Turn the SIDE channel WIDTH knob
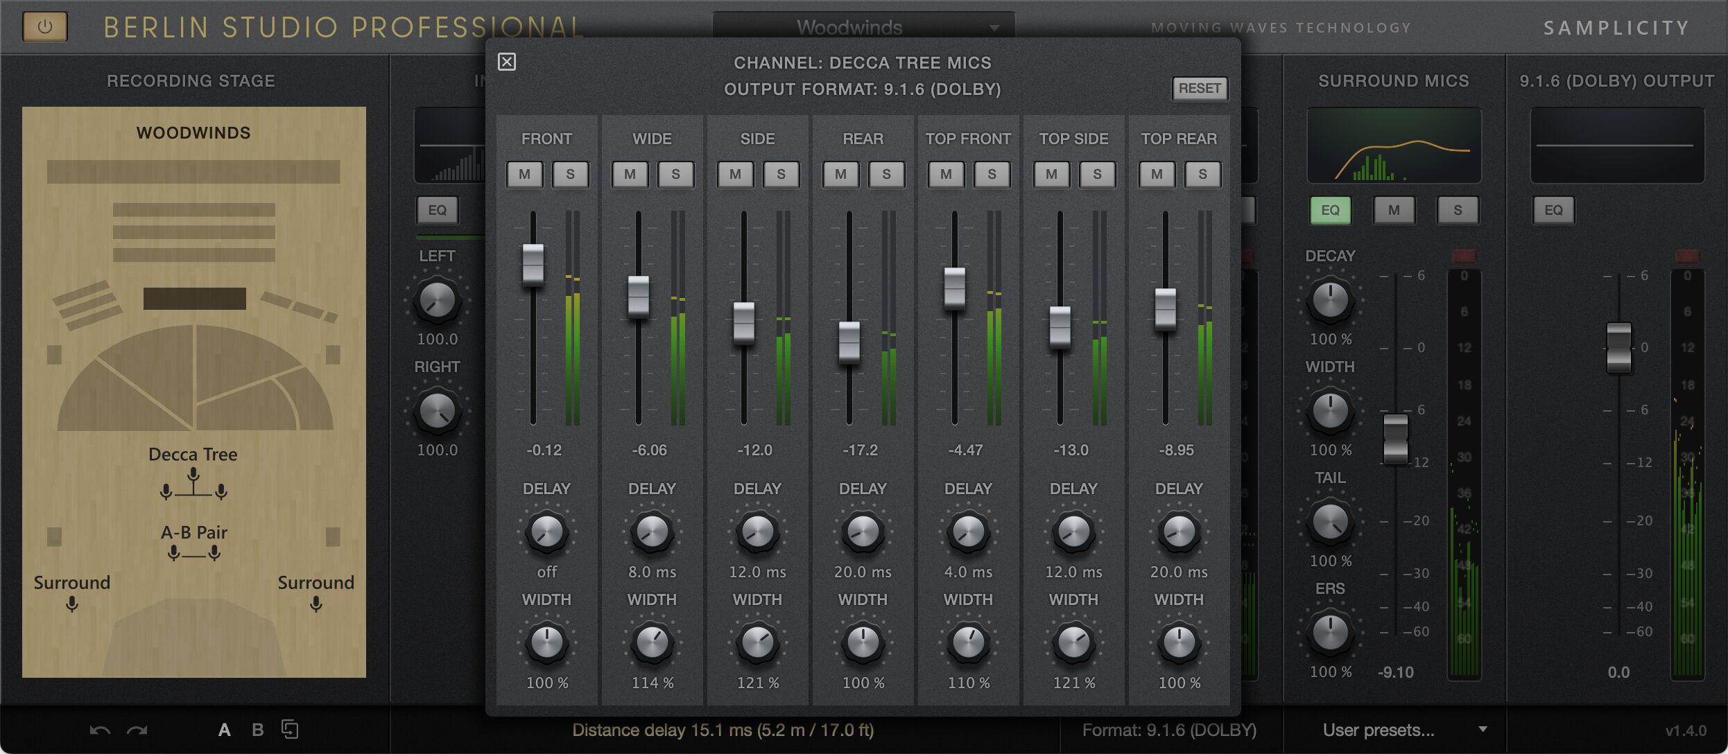Viewport: 1728px width, 754px height. (x=757, y=645)
